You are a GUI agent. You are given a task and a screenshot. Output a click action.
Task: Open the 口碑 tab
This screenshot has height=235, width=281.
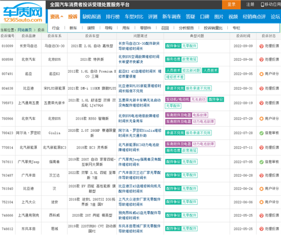point(204,17)
